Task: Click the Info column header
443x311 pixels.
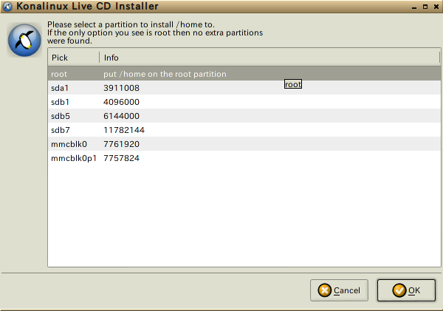Action: point(269,58)
